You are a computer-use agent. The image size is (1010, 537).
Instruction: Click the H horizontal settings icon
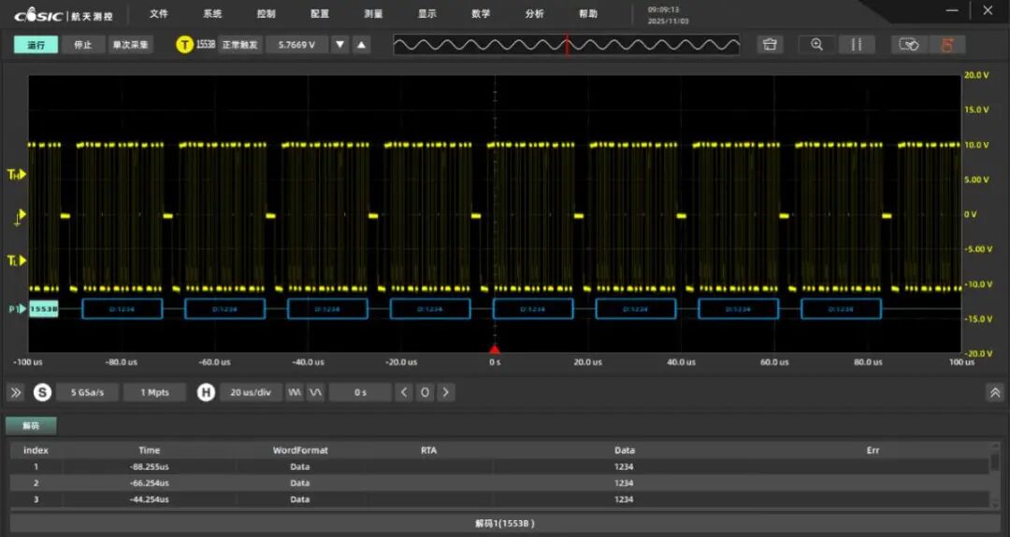tap(206, 392)
